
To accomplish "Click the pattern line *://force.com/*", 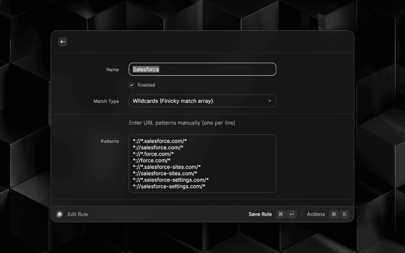I will click(152, 160).
